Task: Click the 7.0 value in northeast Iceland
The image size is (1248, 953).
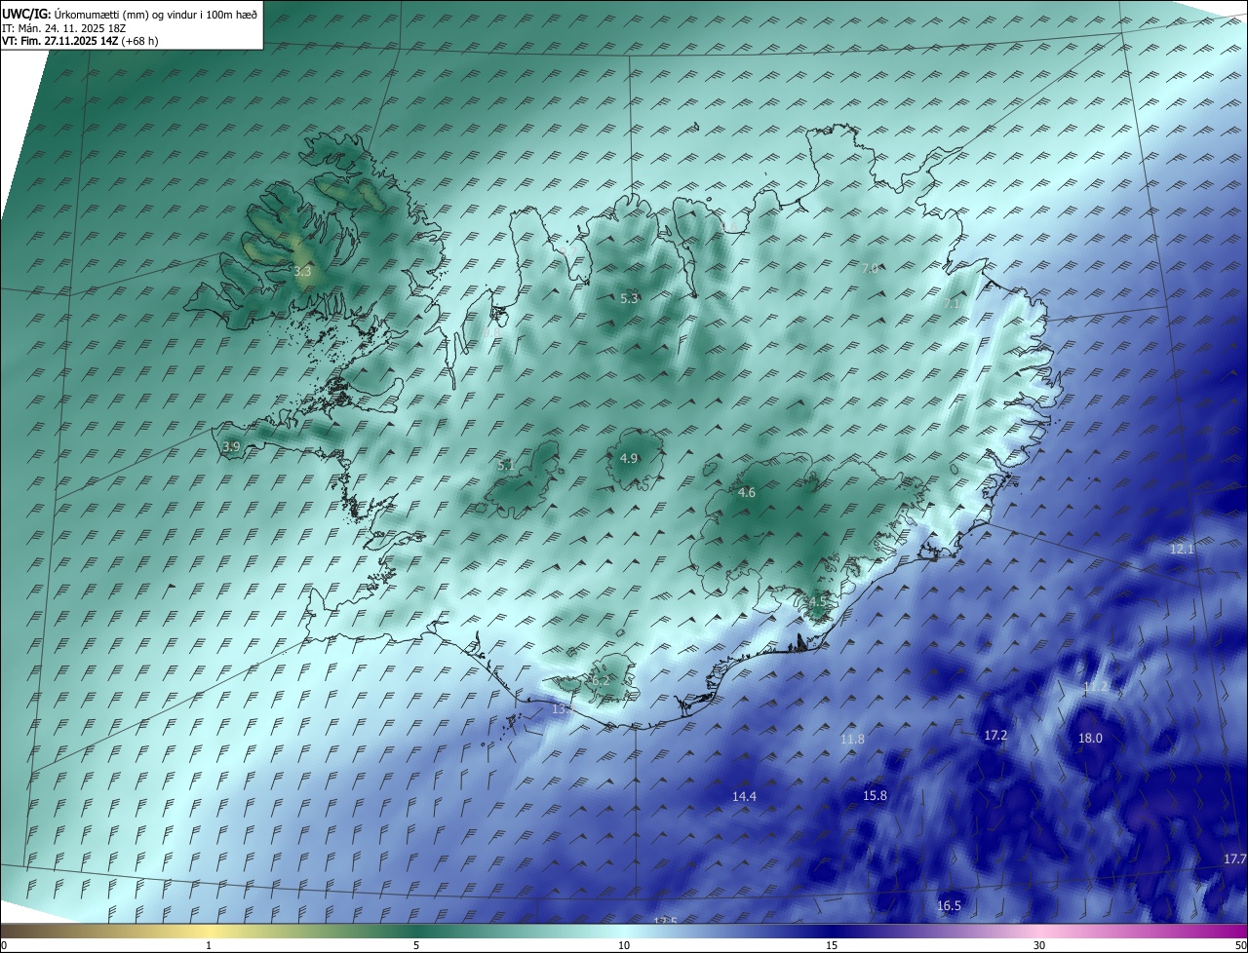Action: [870, 268]
